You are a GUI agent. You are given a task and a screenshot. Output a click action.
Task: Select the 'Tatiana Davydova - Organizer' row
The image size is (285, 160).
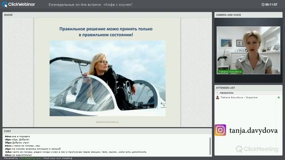248,98
